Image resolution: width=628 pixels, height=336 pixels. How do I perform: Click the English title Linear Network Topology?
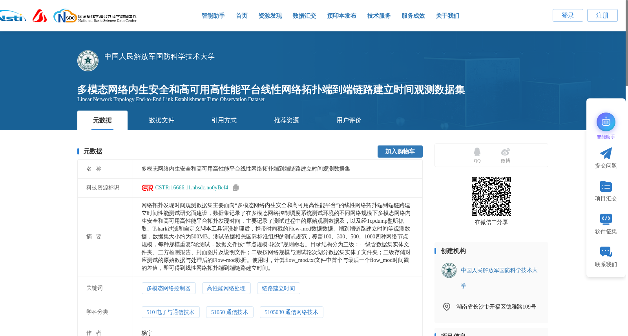tap(171, 99)
